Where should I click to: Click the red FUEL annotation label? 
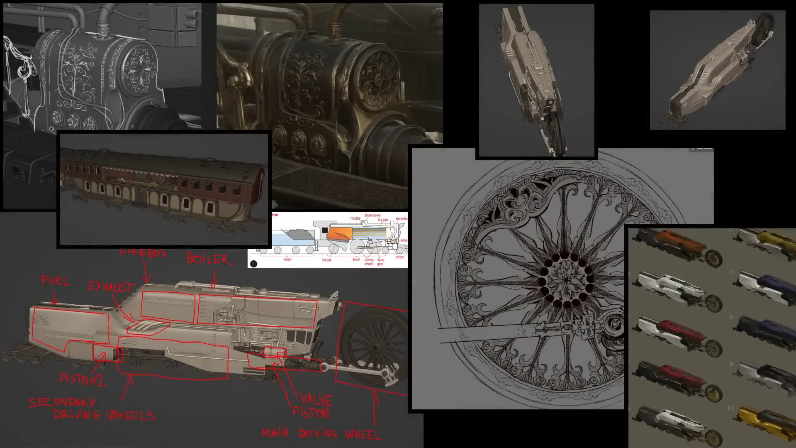click(55, 281)
